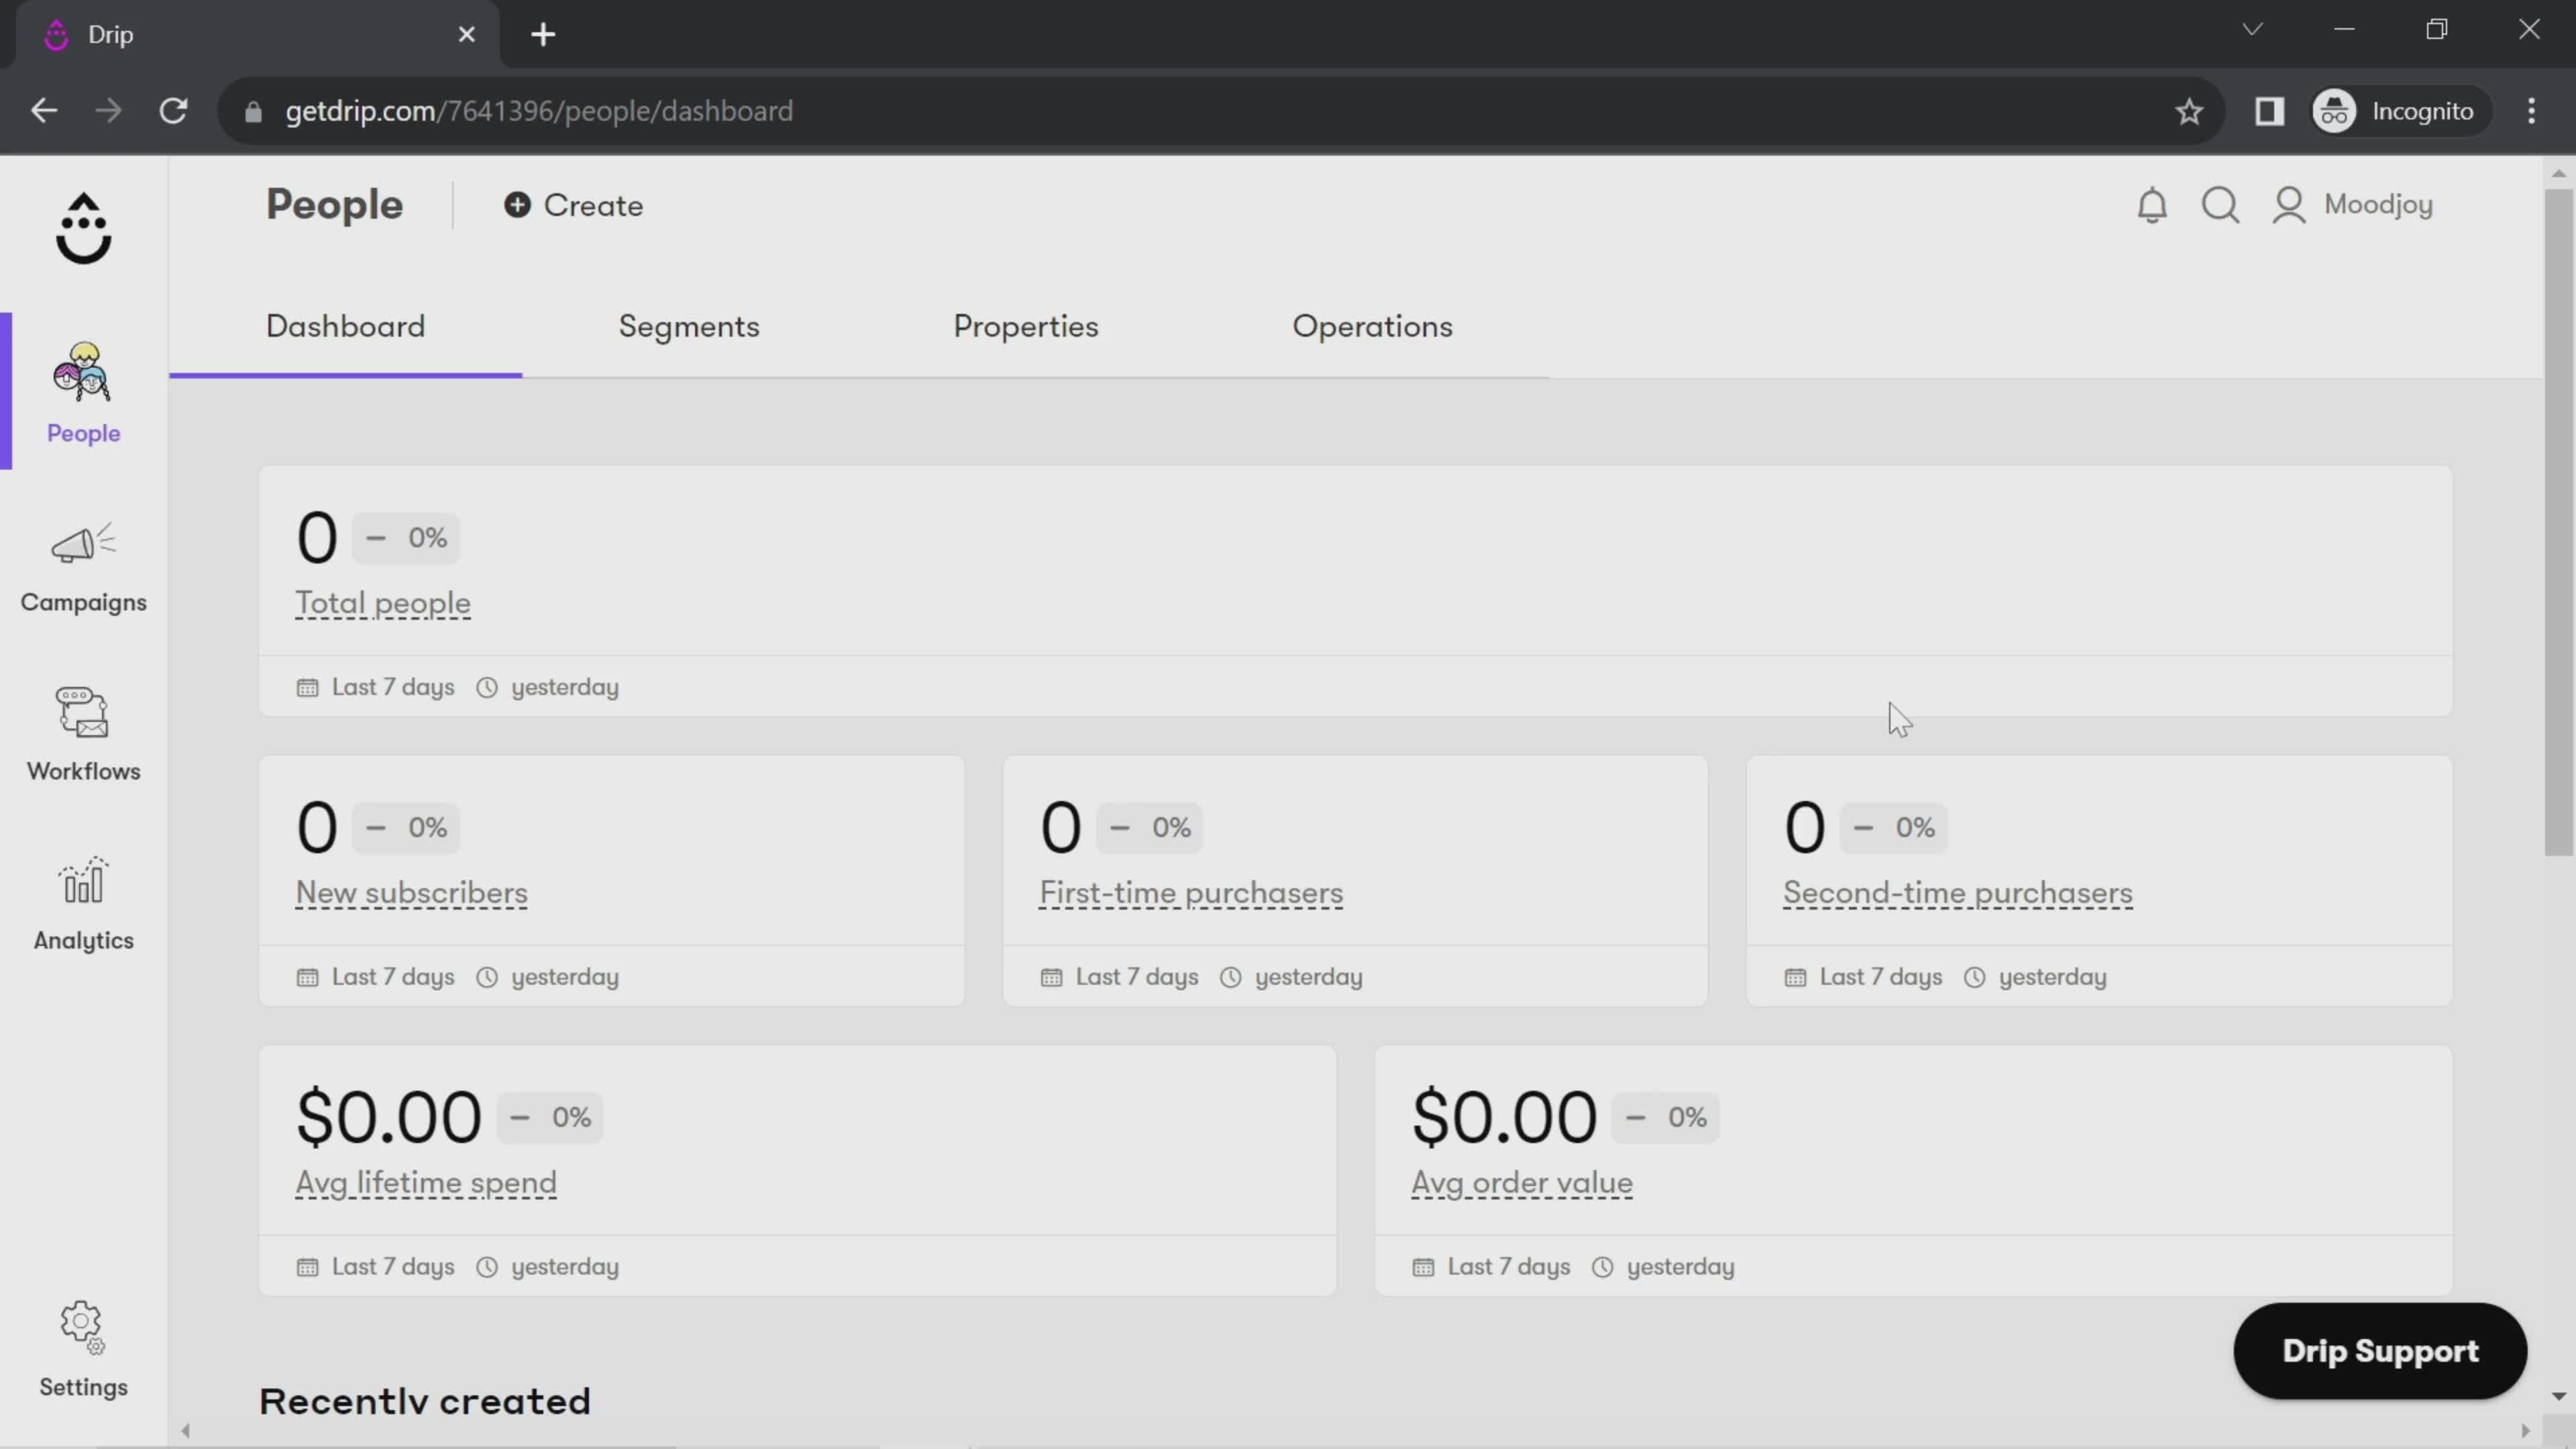The image size is (2576, 1449).
Task: Open Chrome three-dot menu
Action: [x=2531, y=111]
